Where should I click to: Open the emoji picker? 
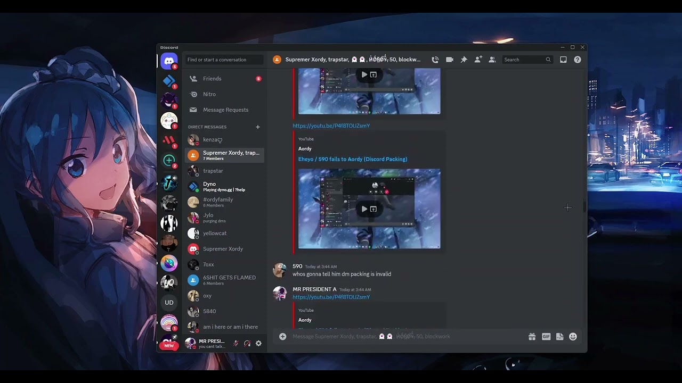click(x=573, y=336)
